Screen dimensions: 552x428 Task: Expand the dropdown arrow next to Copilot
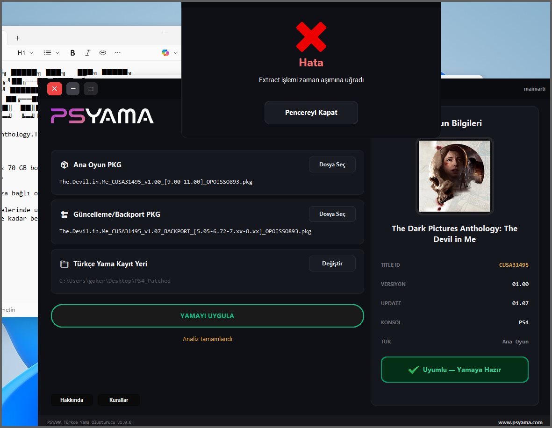pos(176,53)
